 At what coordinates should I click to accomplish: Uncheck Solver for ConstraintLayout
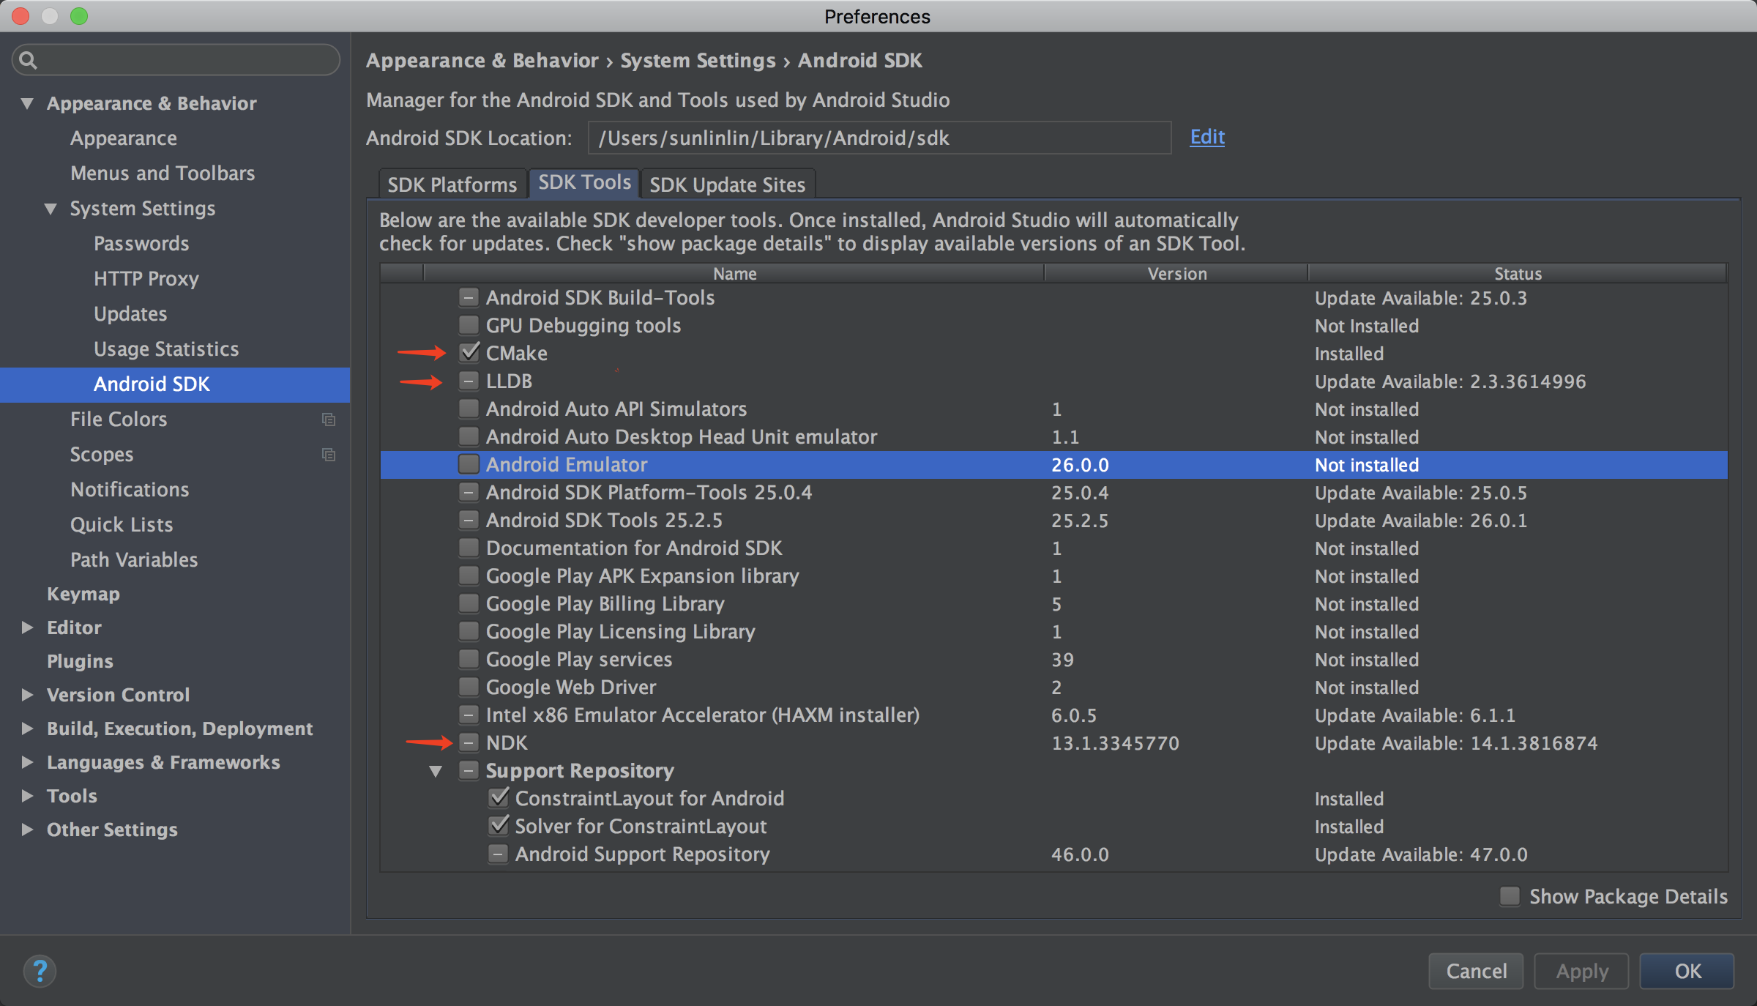tap(498, 826)
